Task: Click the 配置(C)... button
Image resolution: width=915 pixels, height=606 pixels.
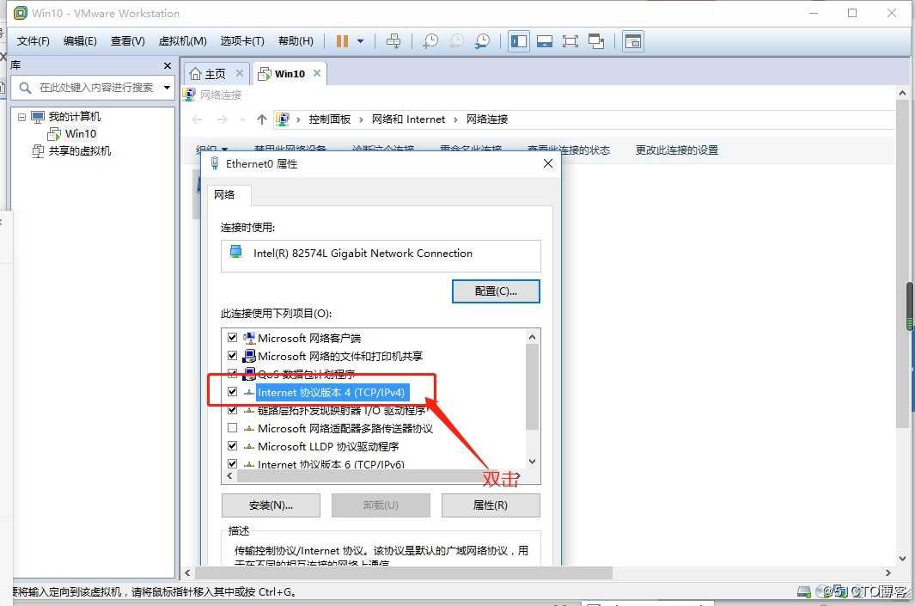Action: click(496, 291)
